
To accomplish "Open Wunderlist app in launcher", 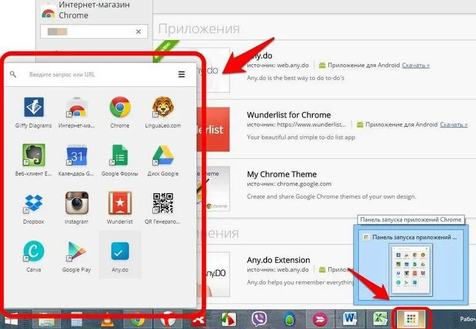I will coord(120,203).
